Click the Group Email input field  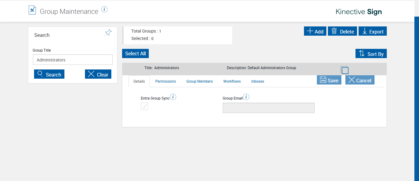point(268,108)
